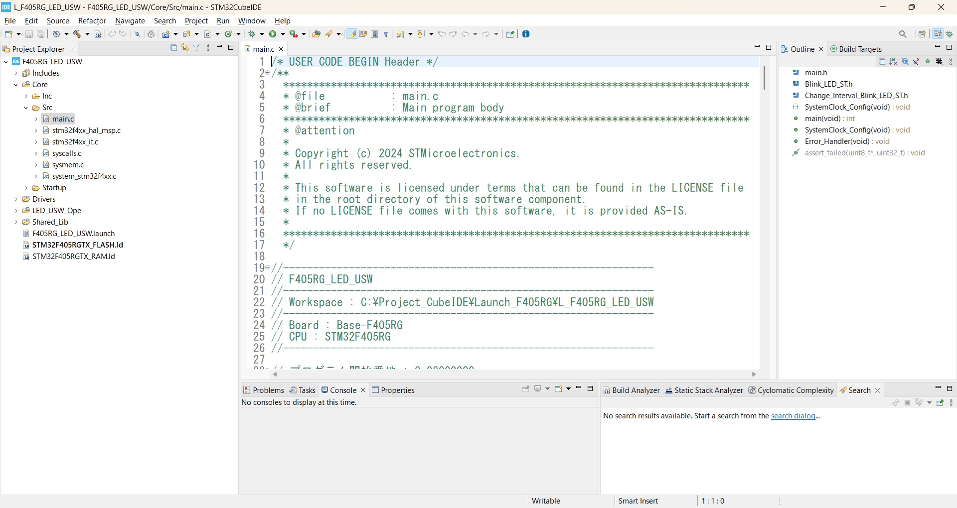Toggle Hide Non-Public Members green dot
The height and width of the screenshot is (508, 957).
[928, 62]
